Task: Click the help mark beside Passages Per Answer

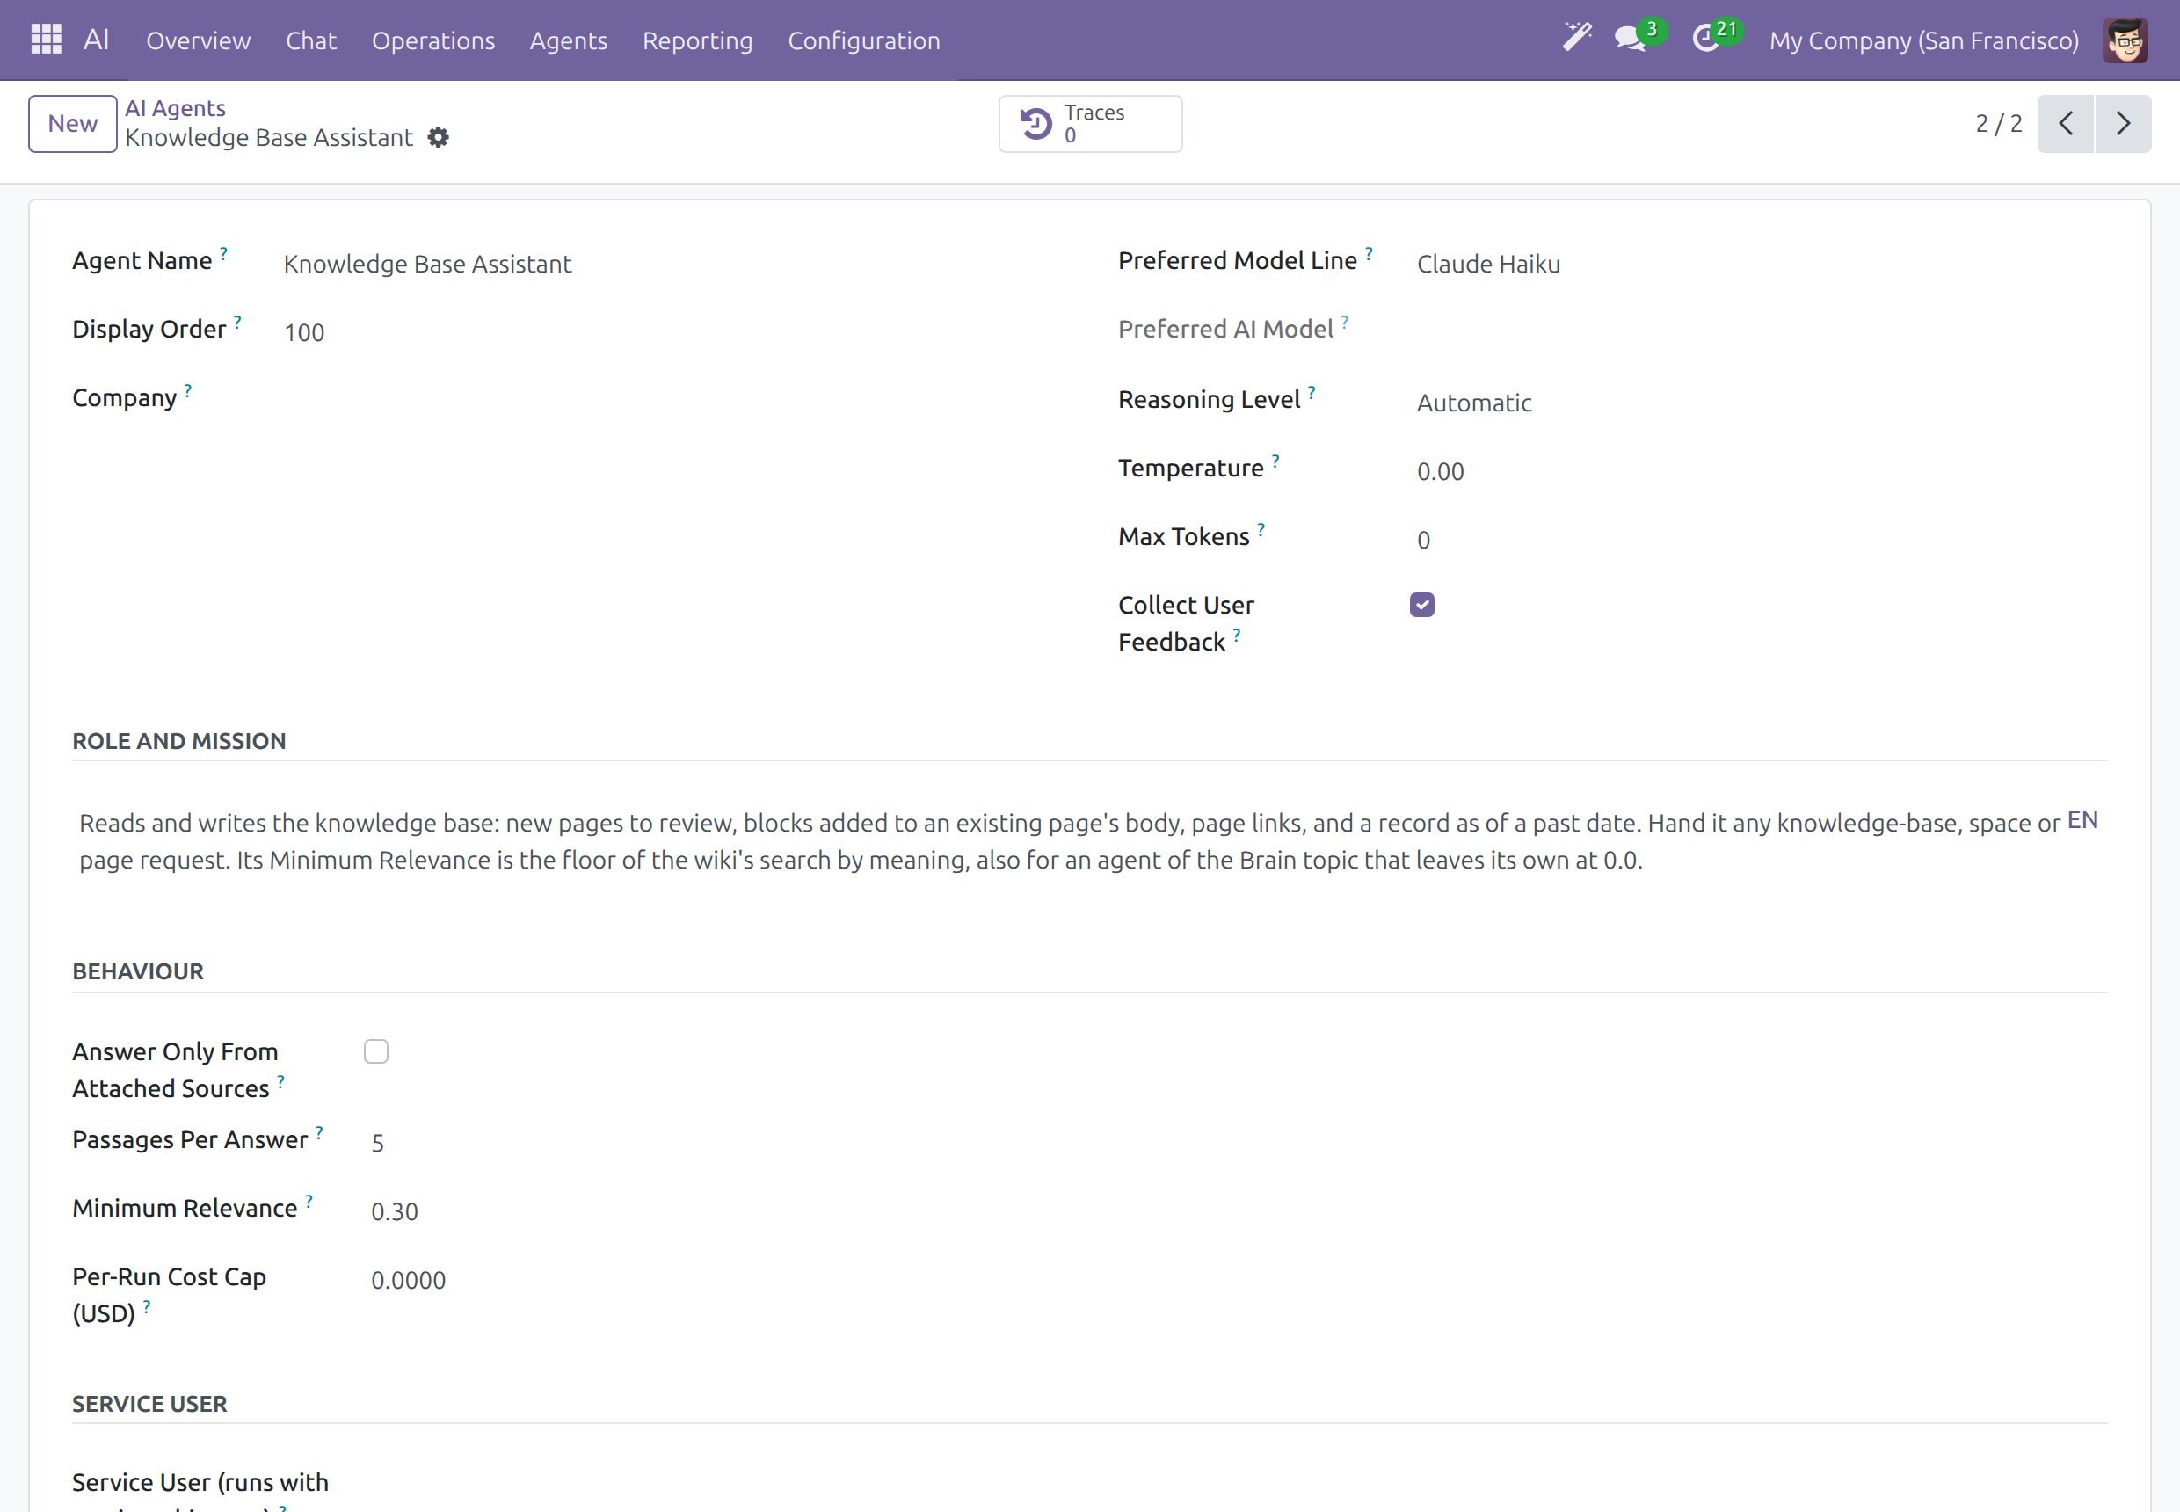Action: (x=319, y=1132)
